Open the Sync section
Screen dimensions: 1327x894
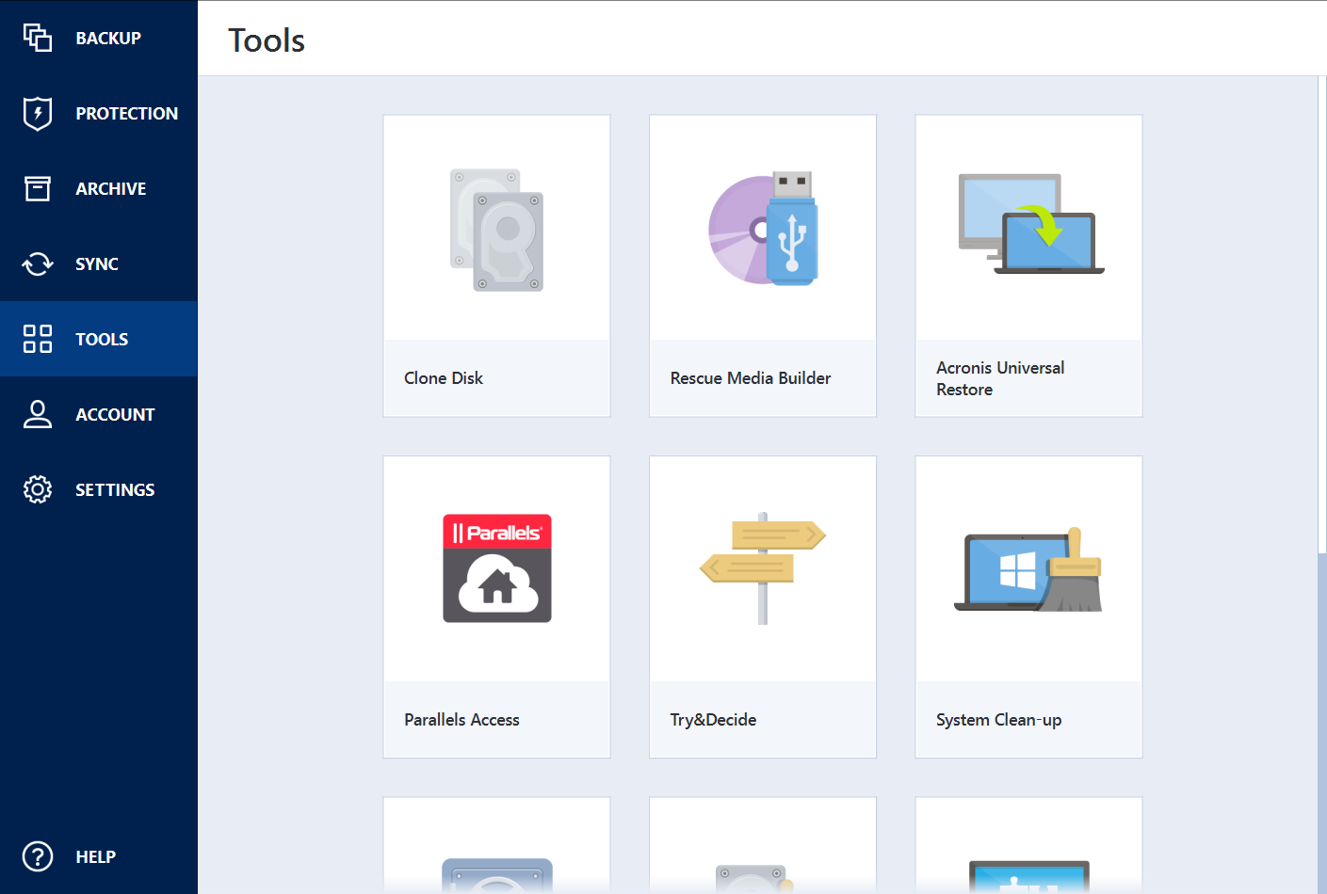(97, 264)
